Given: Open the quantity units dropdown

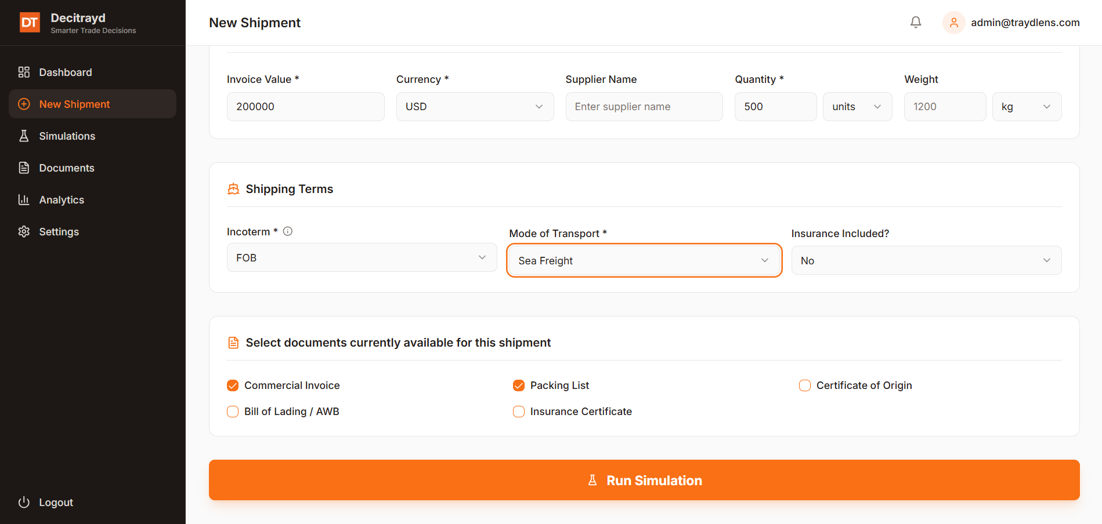Looking at the screenshot, I should (857, 107).
